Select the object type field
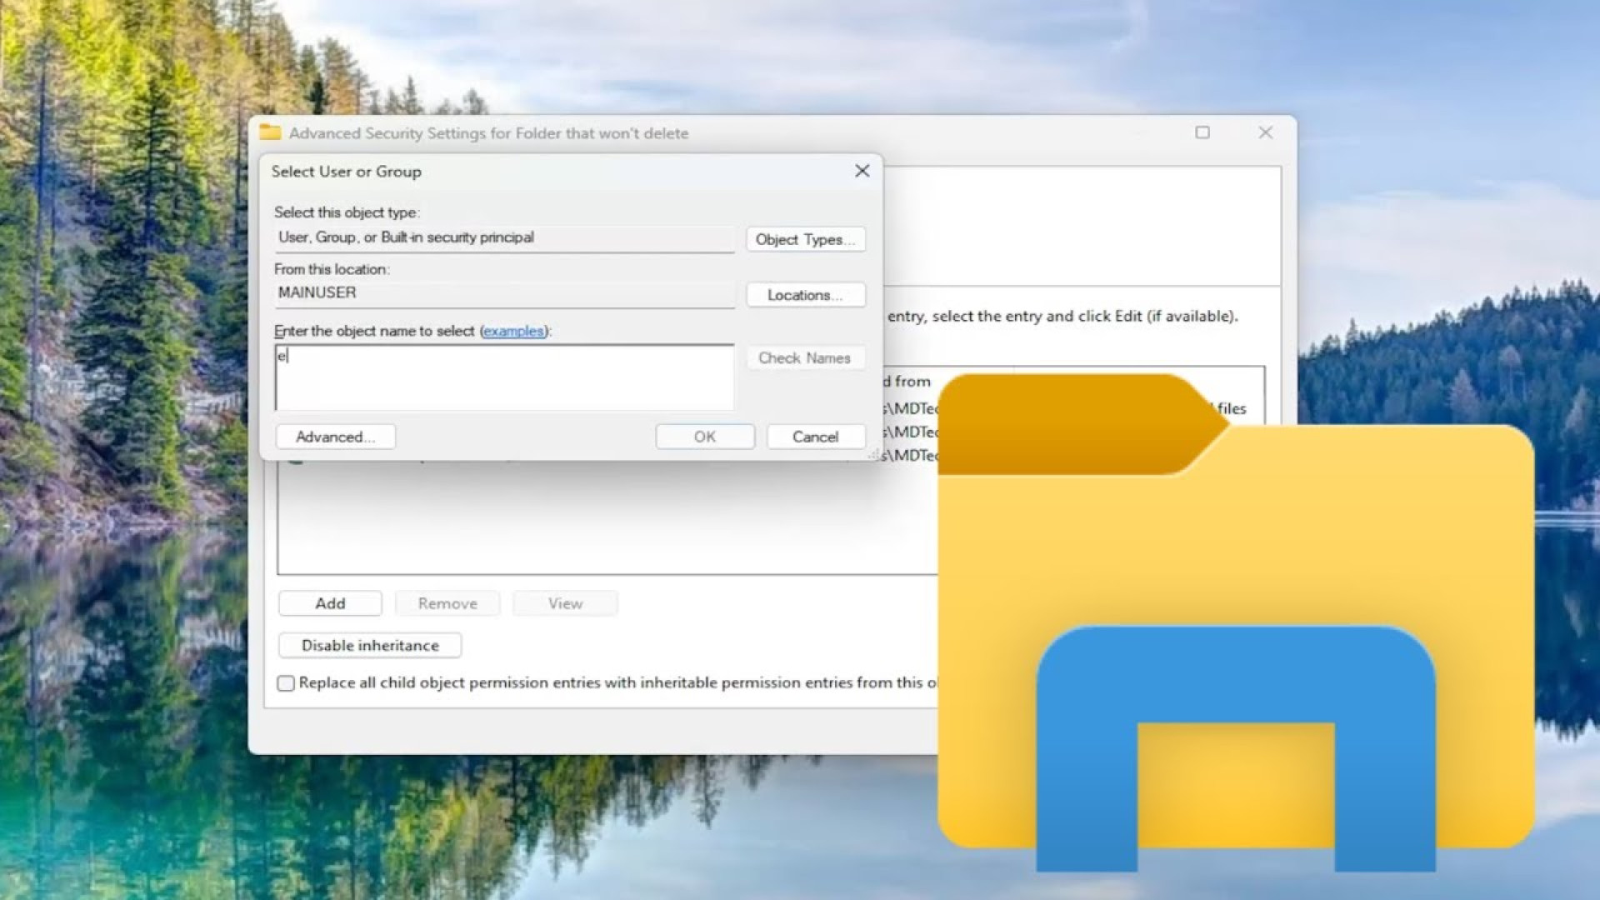 point(504,238)
